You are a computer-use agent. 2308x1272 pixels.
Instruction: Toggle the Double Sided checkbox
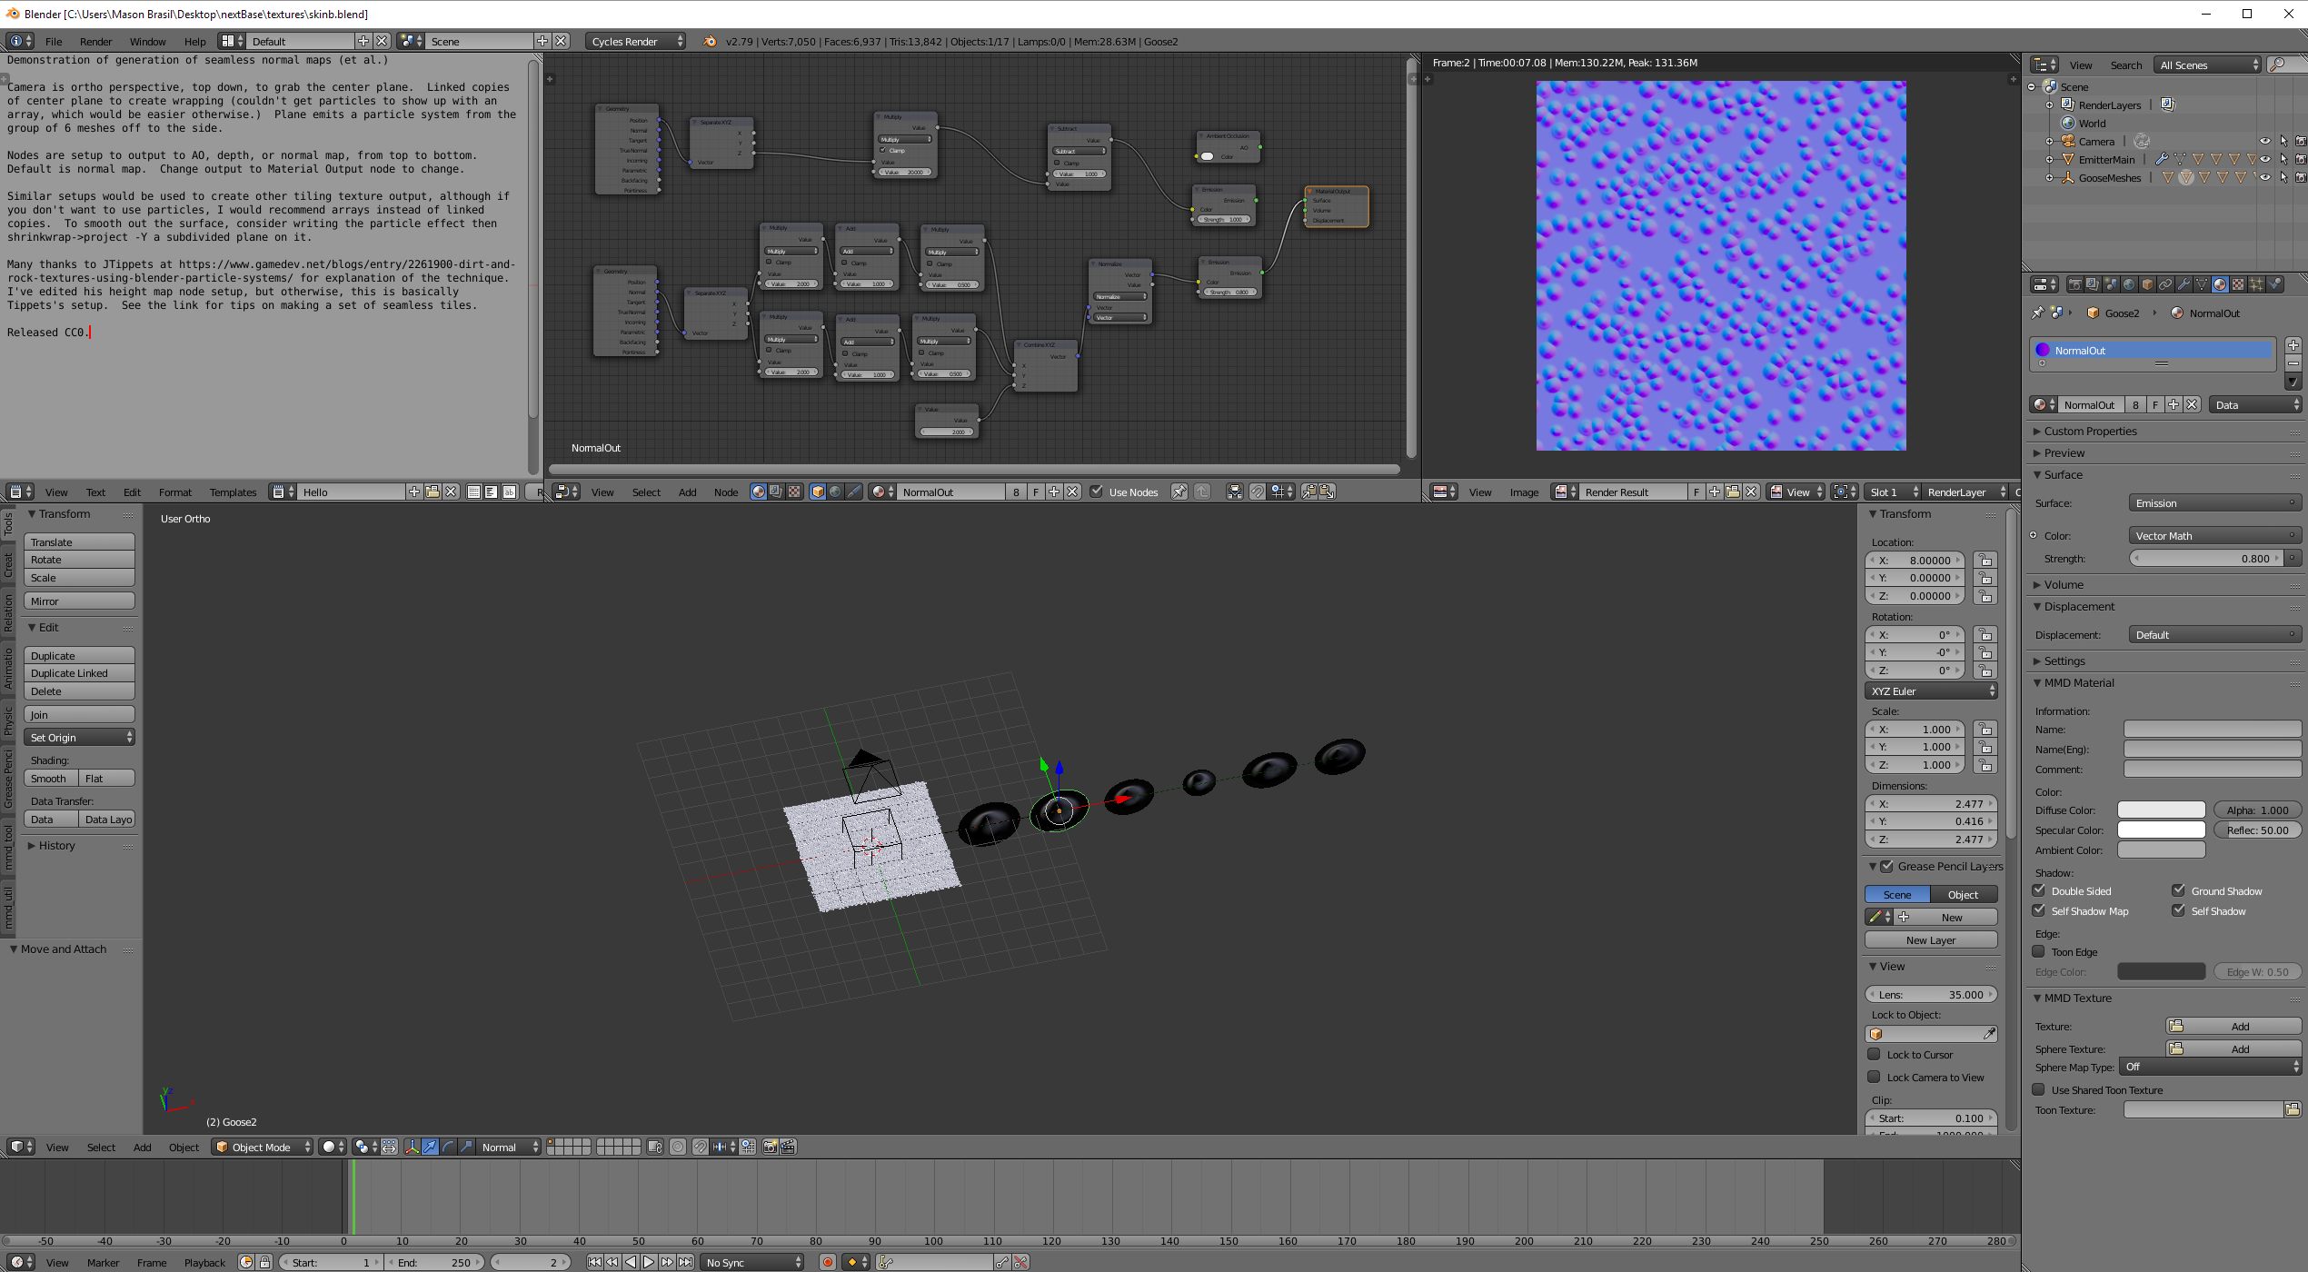(2039, 890)
